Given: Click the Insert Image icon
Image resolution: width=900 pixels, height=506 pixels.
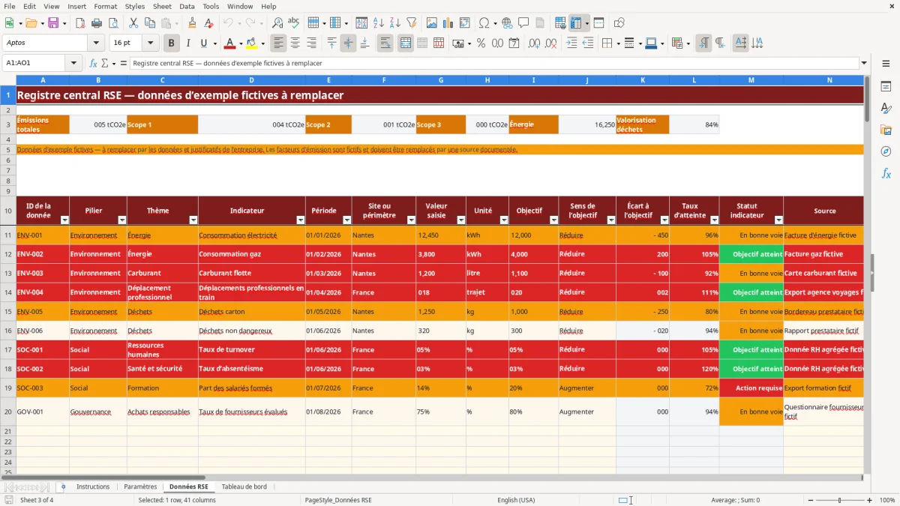Looking at the screenshot, I should 432,23.
